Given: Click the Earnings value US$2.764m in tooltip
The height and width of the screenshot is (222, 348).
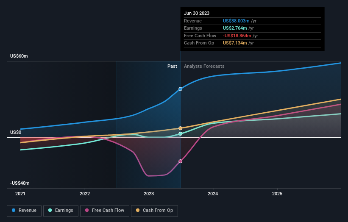Looking at the screenshot, I should coord(235,28).
